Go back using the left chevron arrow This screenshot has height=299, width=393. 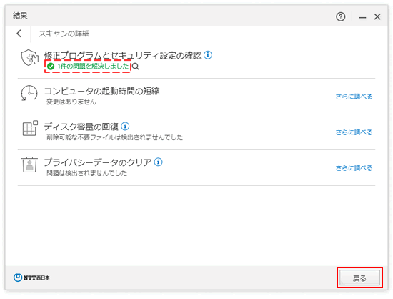coord(19,34)
